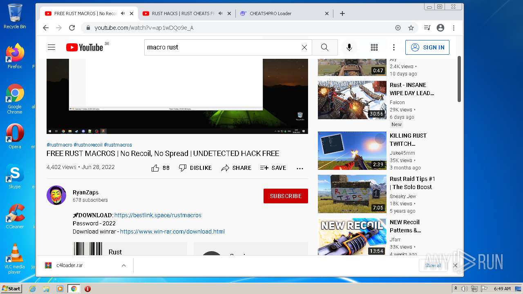Run search with magnifier button

[324, 47]
